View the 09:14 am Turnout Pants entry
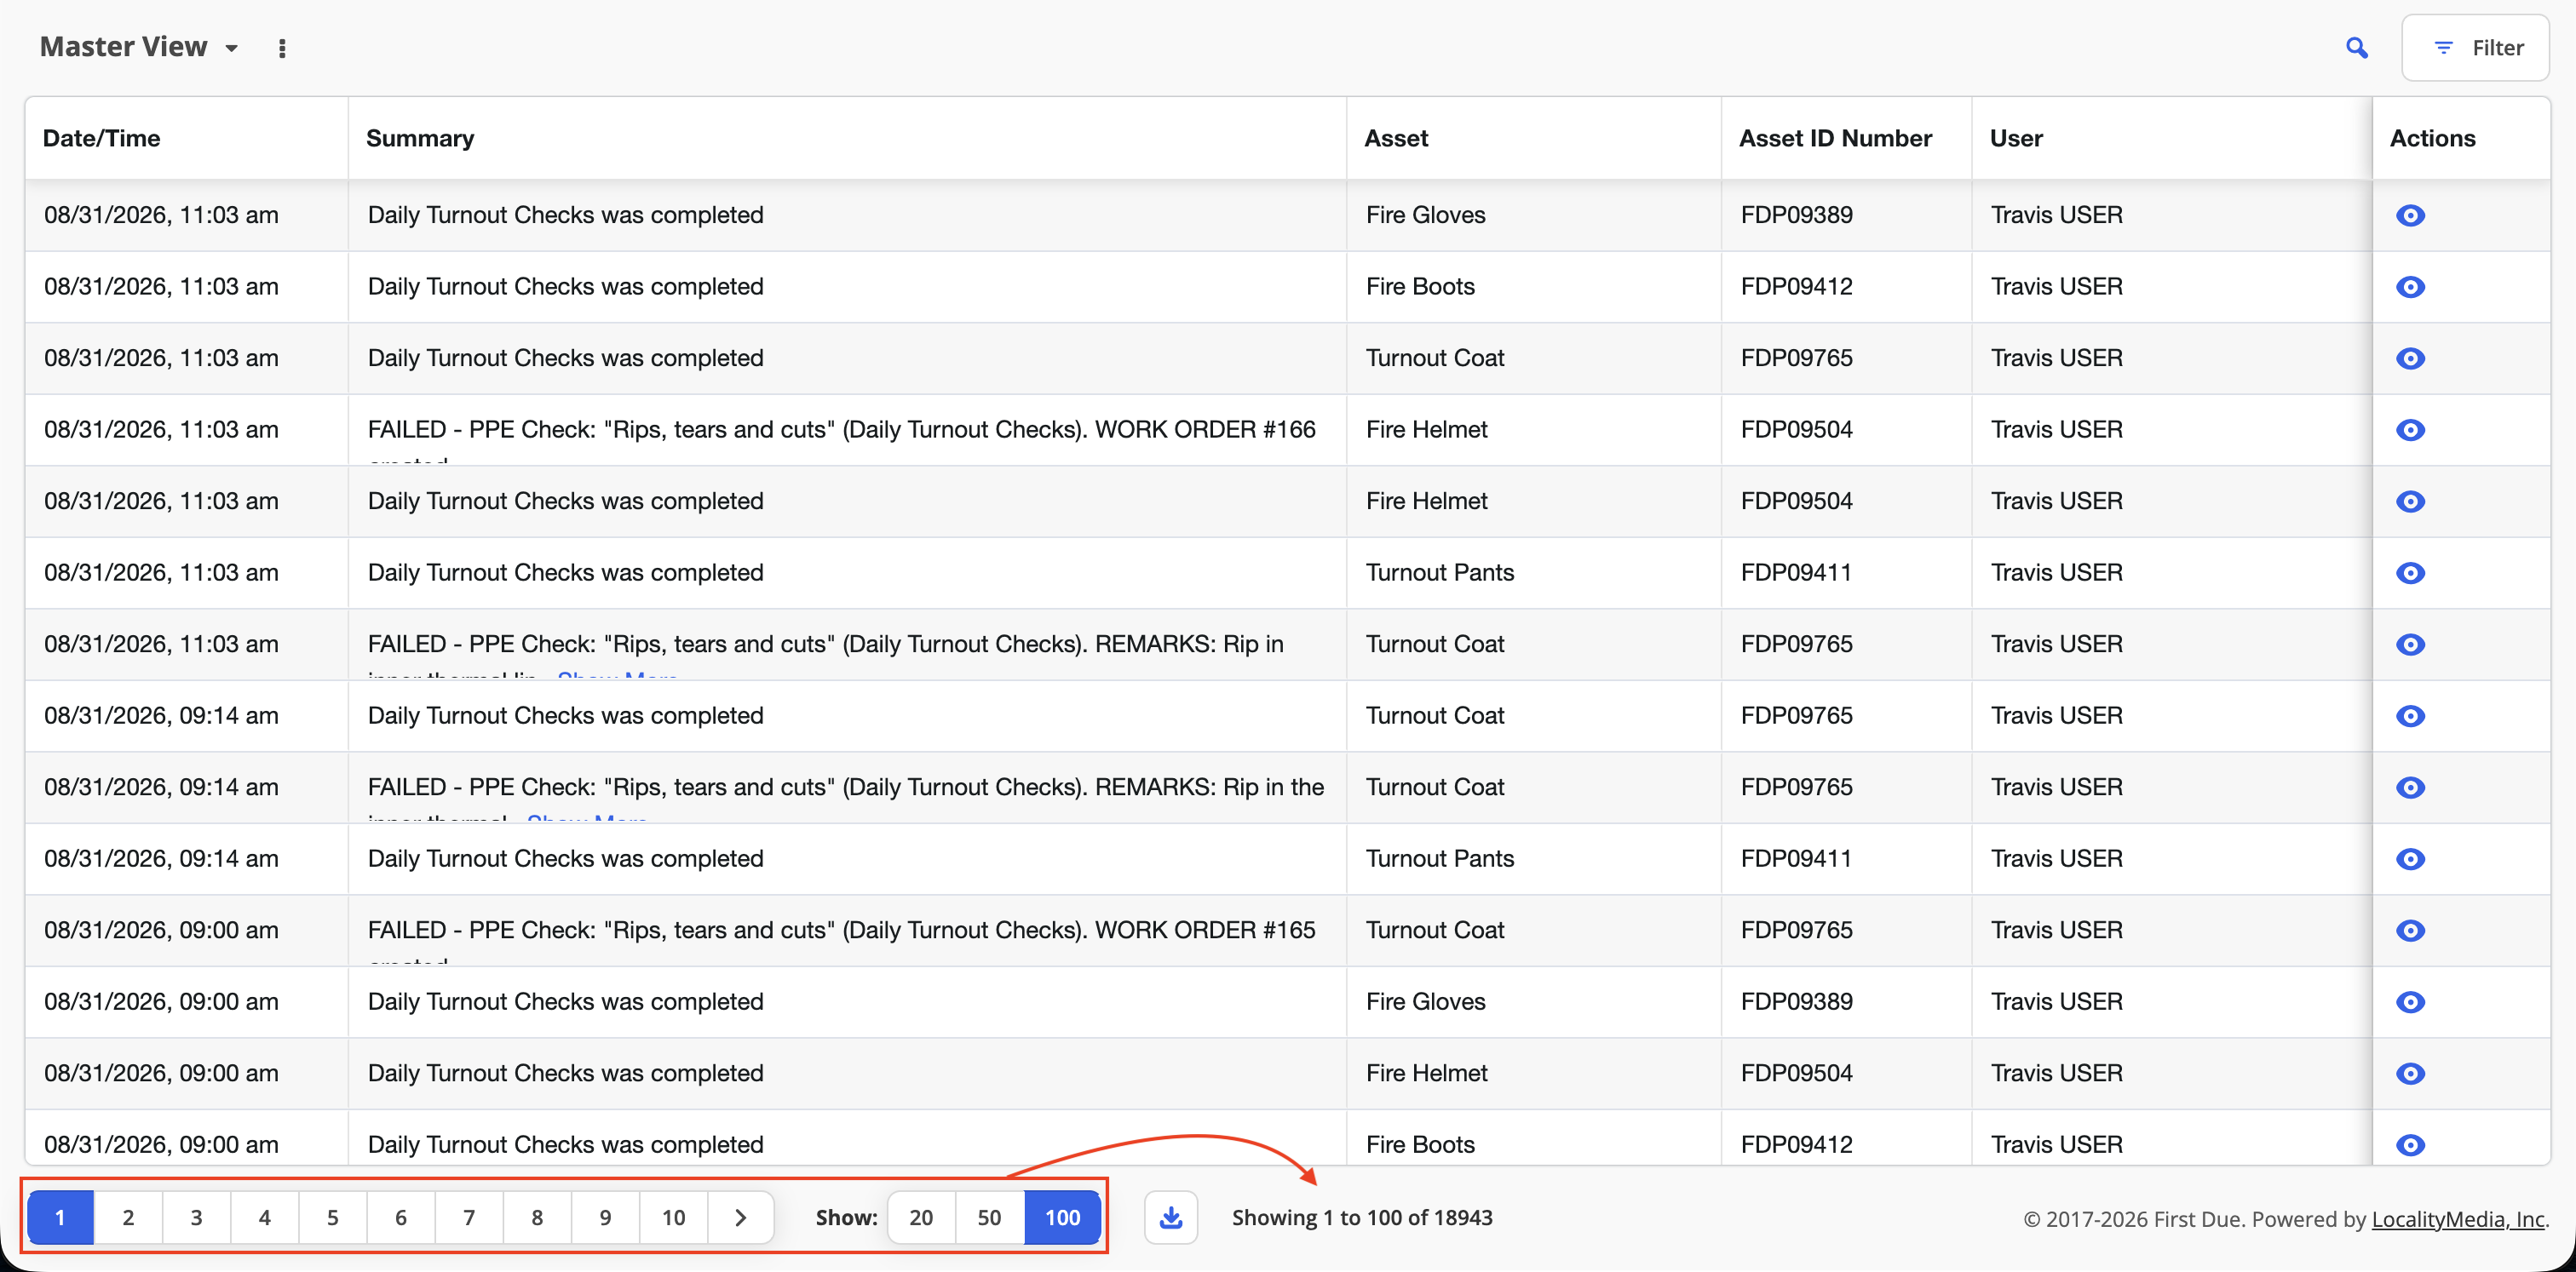Image resolution: width=2576 pixels, height=1272 pixels. coord(2410,858)
